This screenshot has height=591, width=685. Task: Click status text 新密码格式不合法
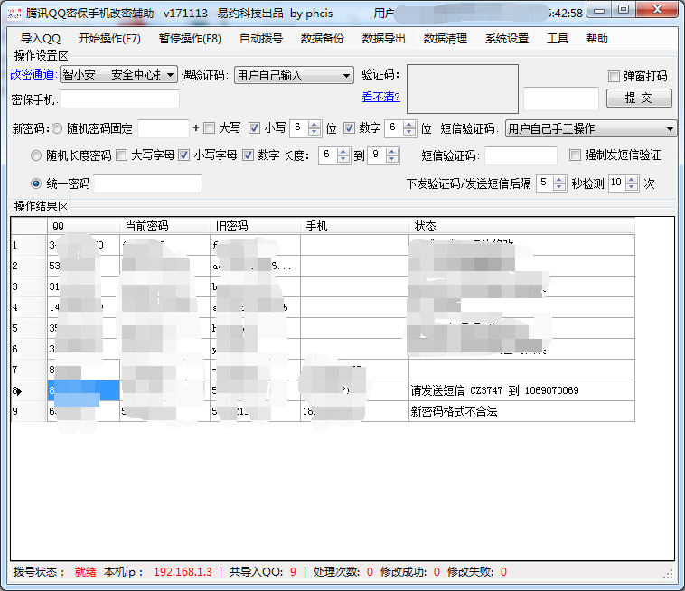coord(454,411)
